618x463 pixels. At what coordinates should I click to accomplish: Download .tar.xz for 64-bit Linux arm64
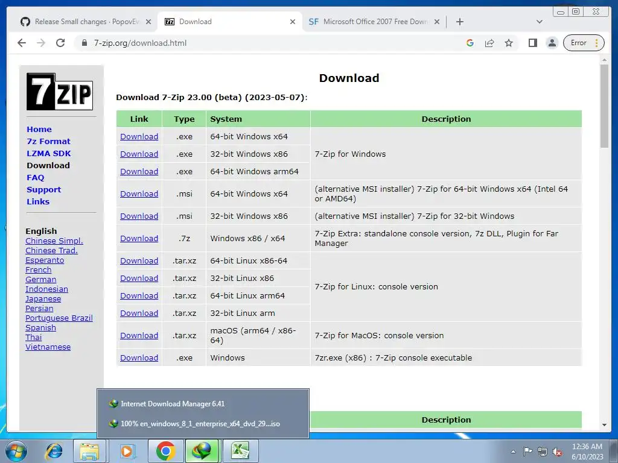(x=139, y=295)
